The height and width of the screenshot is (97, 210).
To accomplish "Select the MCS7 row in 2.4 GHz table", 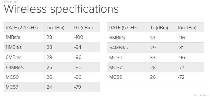I will (x=52, y=87).
